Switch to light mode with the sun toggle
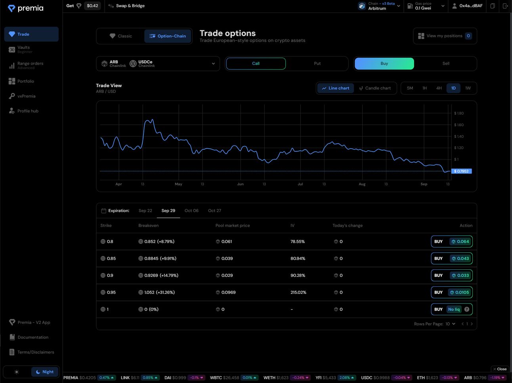This screenshot has width=512, height=383. click(x=17, y=372)
